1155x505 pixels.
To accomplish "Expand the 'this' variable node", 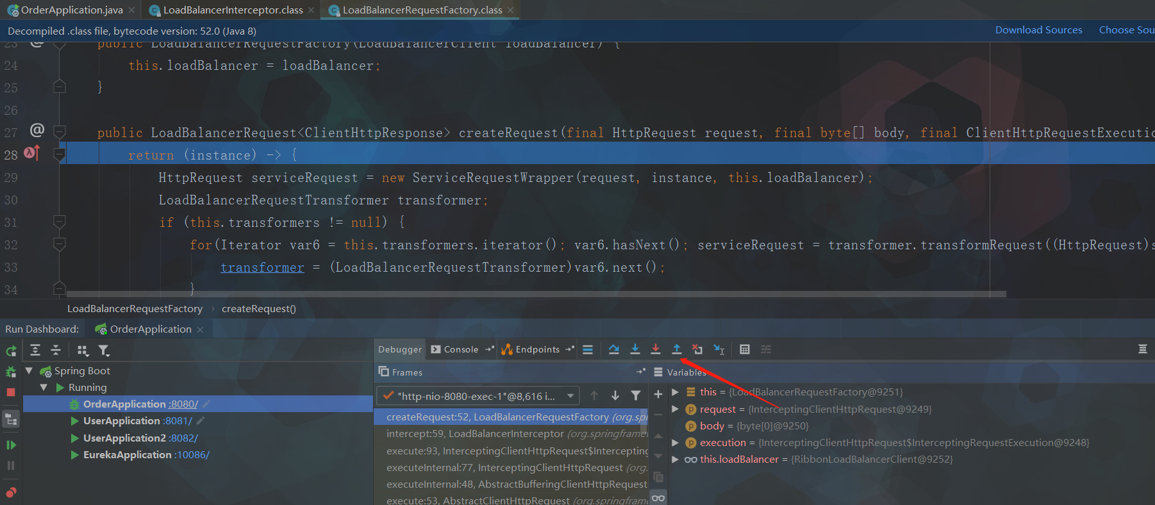I will tap(675, 392).
